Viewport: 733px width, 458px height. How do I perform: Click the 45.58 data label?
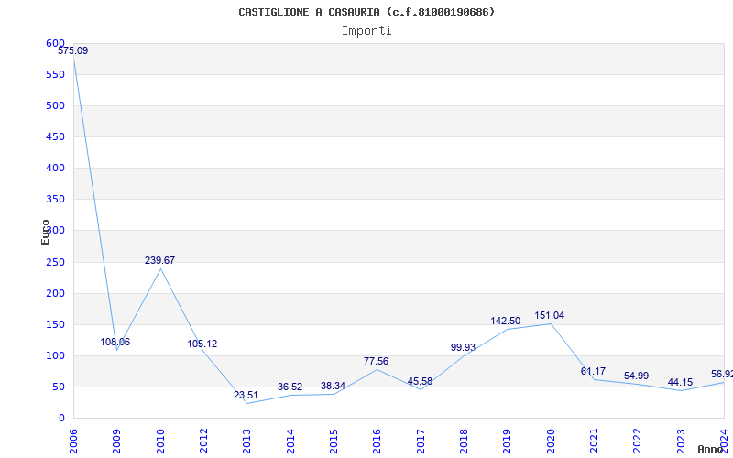[x=420, y=381]
